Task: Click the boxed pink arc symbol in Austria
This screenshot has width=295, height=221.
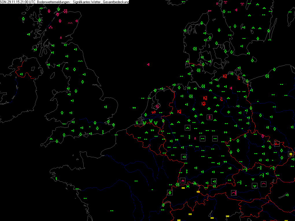Action: pyautogui.click(x=263, y=183)
